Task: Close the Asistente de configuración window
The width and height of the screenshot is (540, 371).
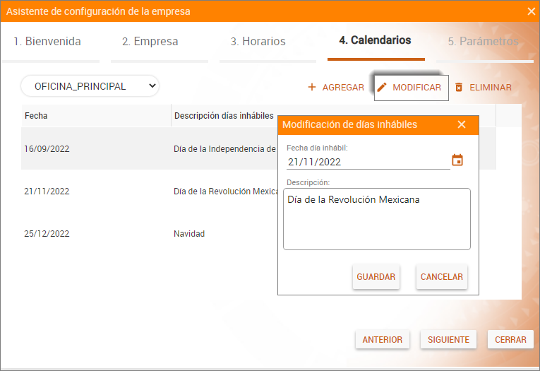Action: 531,11
